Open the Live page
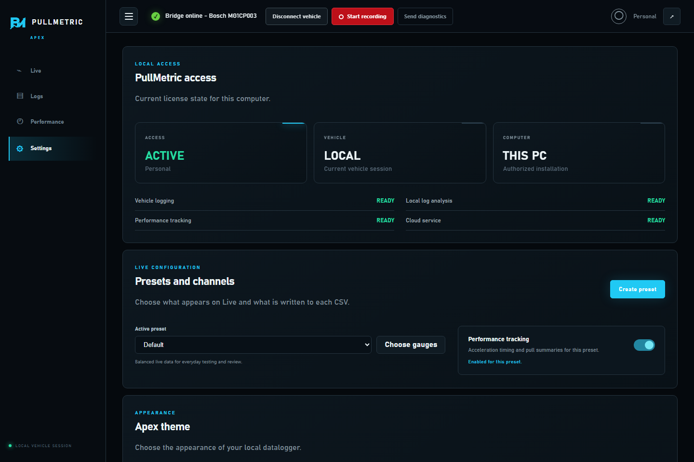 (x=53, y=71)
